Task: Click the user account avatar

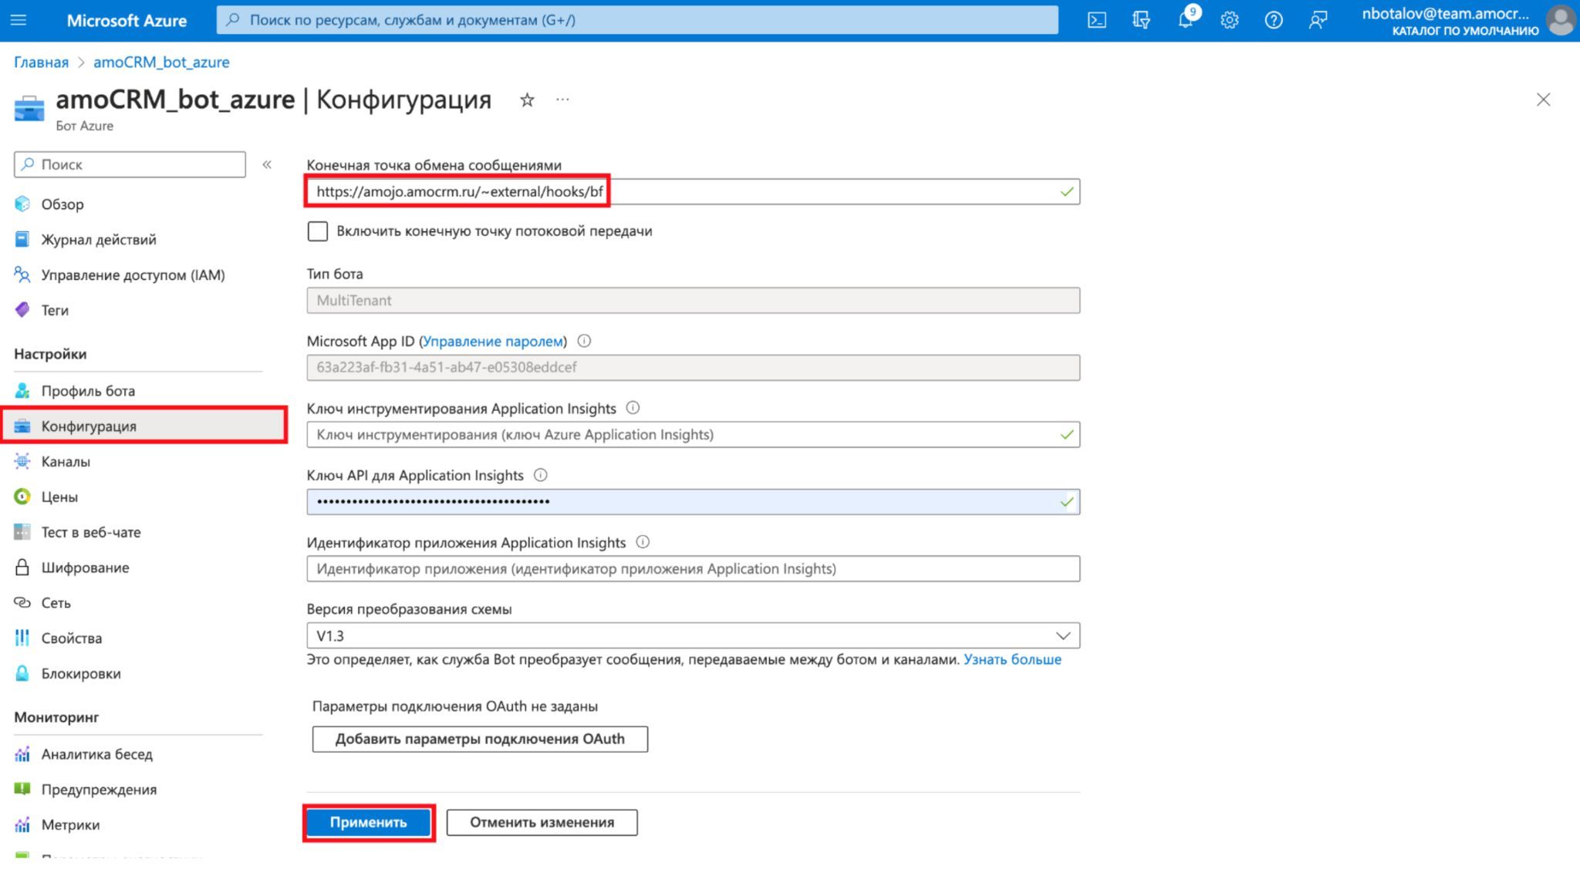Action: coord(1561,21)
